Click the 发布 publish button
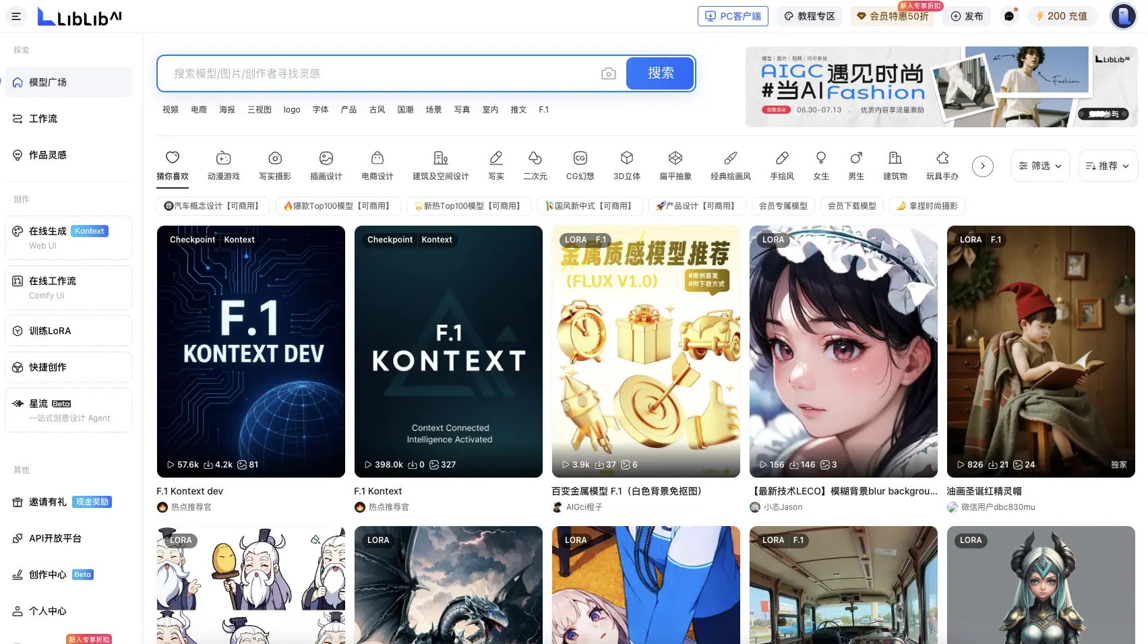 point(967,16)
